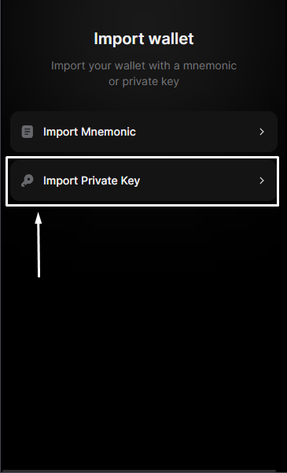Click the document icon beside Import Mnemonic
Image resolution: width=287 pixels, height=473 pixels.
tap(27, 132)
